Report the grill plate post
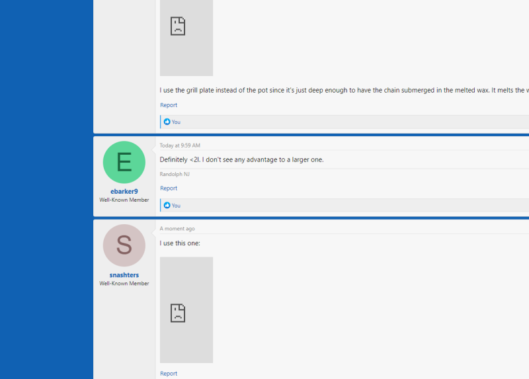The image size is (529, 379). pos(169,105)
